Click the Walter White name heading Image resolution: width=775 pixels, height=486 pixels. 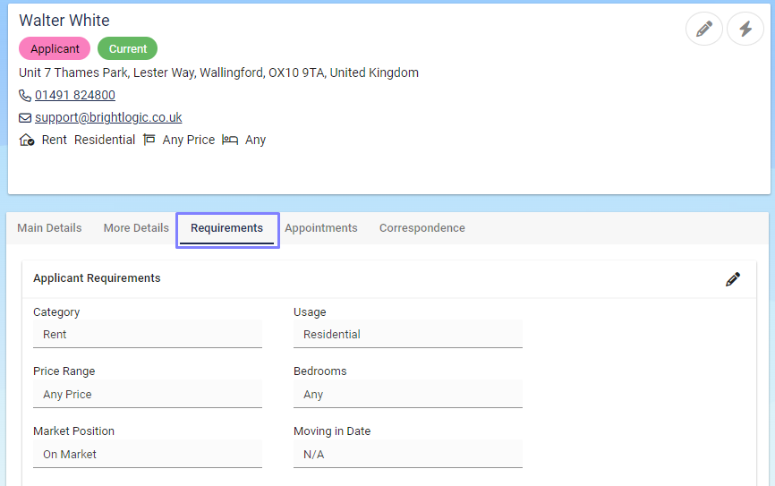click(64, 21)
